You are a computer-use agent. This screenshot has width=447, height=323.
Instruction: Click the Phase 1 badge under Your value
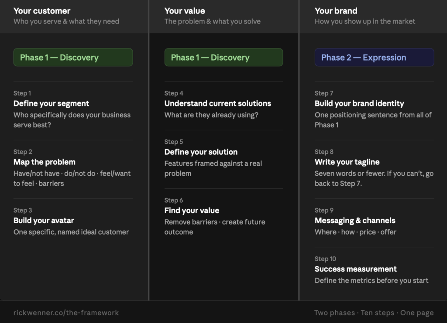(x=223, y=58)
